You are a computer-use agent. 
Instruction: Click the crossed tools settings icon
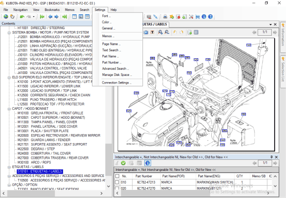191,17
